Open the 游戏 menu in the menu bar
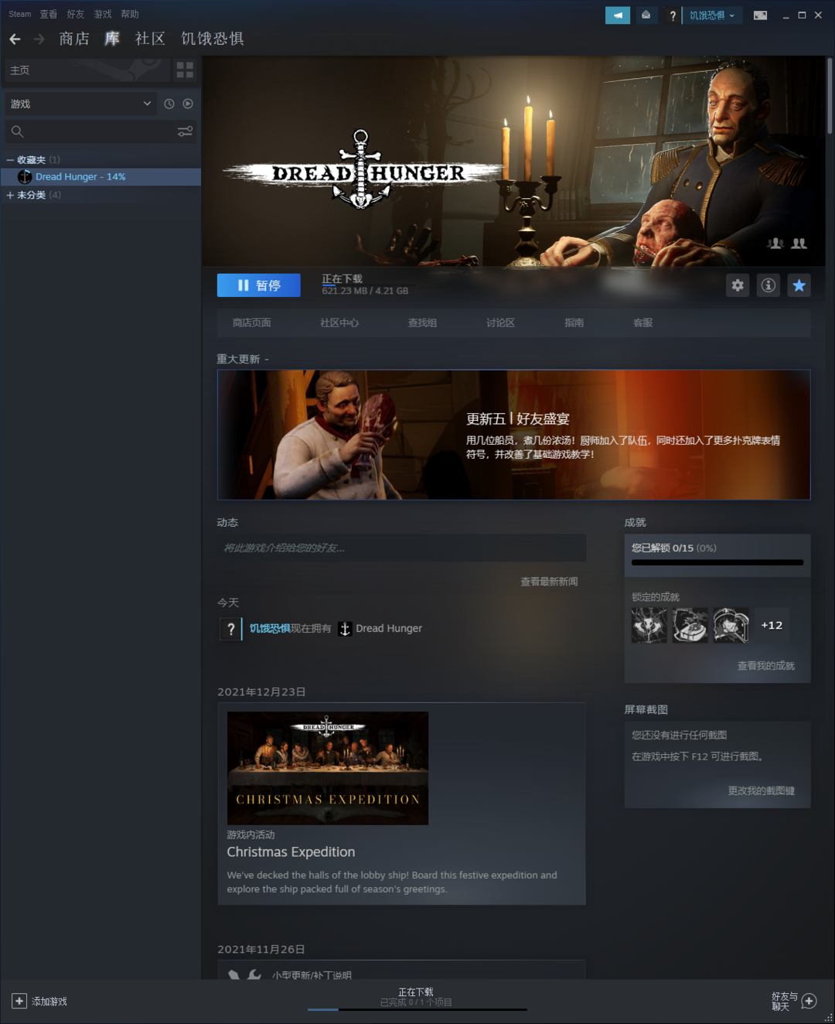 pos(103,14)
